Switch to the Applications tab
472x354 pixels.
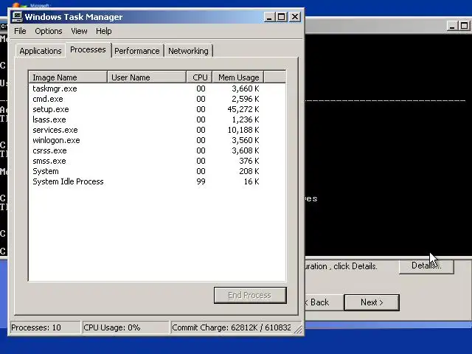(x=41, y=51)
